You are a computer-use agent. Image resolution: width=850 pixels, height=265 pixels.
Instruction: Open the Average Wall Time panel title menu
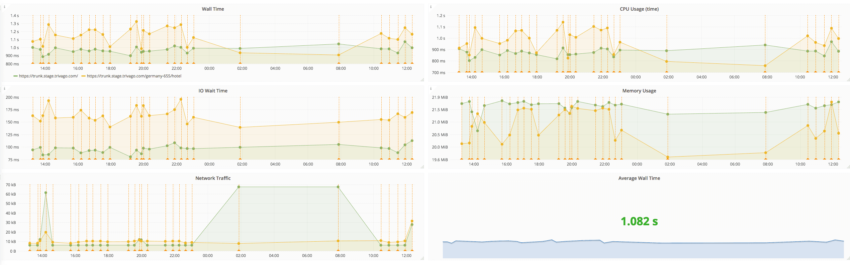point(639,178)
